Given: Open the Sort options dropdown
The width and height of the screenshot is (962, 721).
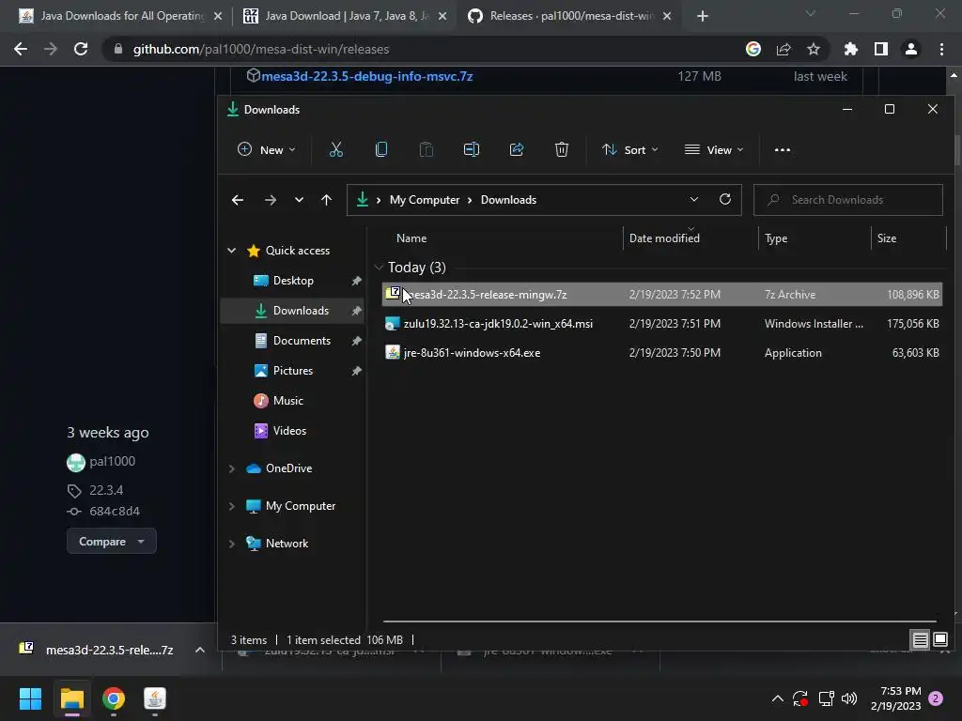Looking at the screenshot, I should click(x=630, y=149).
